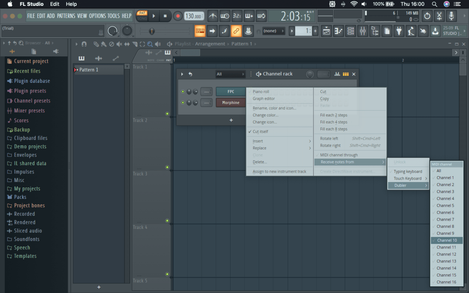Click the plus button below pattern list
Viewport: 469px width, 293px height.
pyautogui.click(x=99, y=287)
